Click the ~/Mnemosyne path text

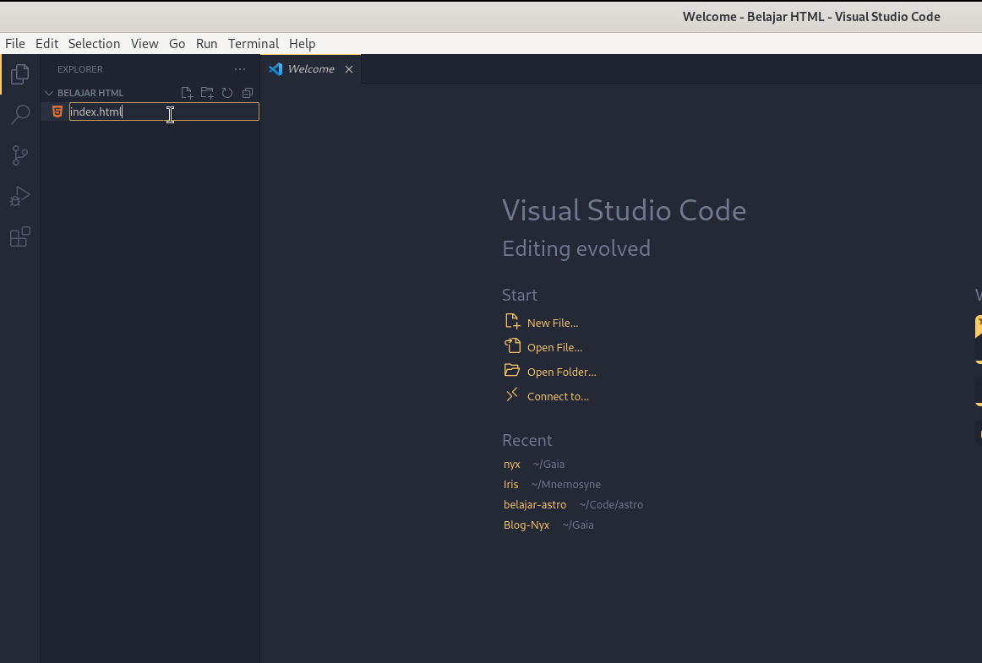pos(566,485)
